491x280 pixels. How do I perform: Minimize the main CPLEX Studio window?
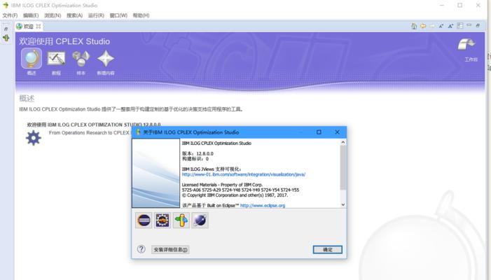442,5
